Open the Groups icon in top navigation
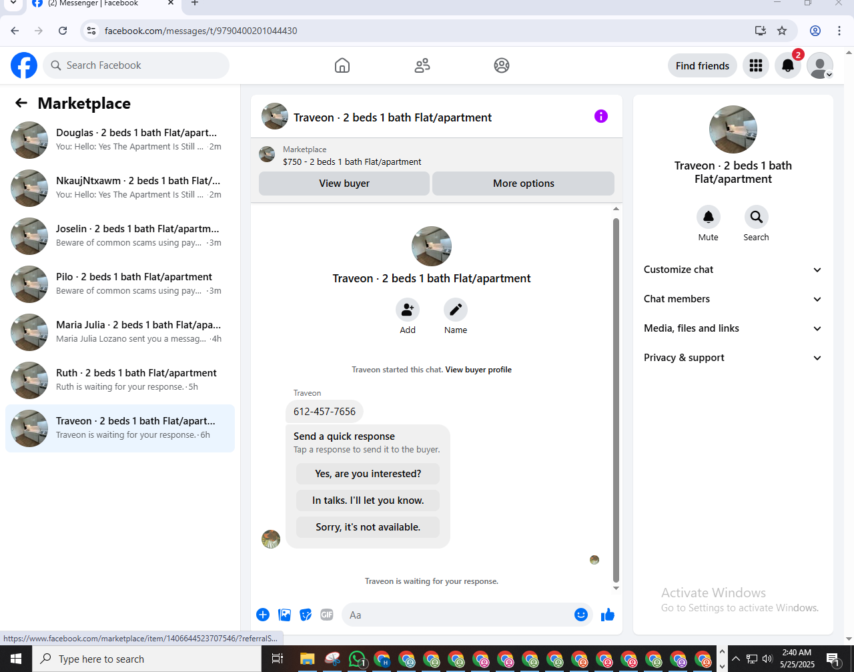Image resolution: width=854 pixels, height=672 pixels. click(x=502, y=65)
